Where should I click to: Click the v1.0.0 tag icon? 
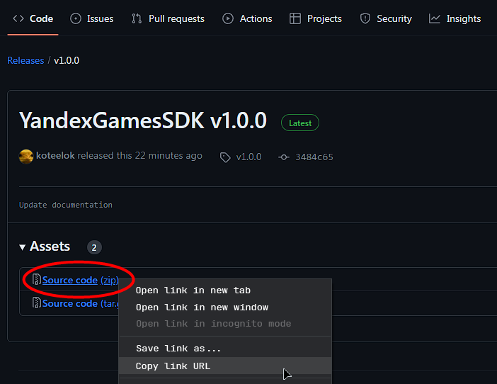tap(225, 157)
